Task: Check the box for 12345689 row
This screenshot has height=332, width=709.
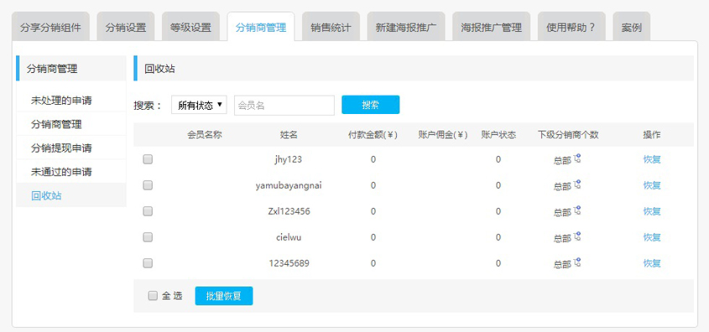Action: (x=148, y=263)
